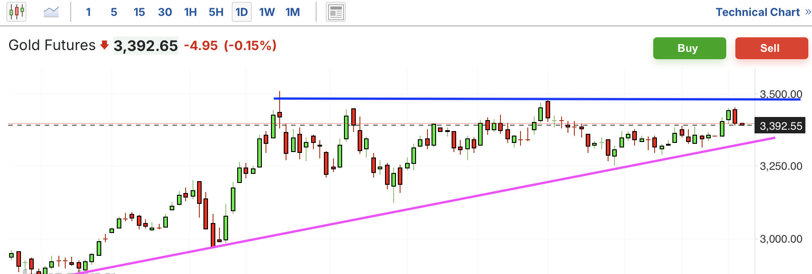Click the 3,000.00 axis label
This screenshot has width=812, height=274.
click(781, 239)
